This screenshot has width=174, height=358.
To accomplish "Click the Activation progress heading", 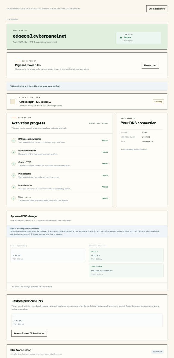I will (x=28, y=123).
